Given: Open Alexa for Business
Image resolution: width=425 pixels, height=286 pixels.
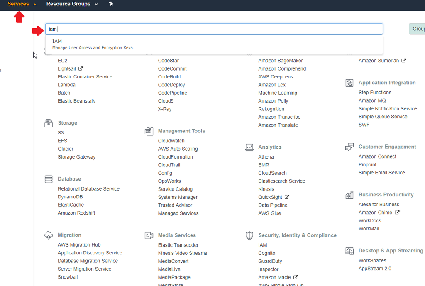Looking at the screenshot, I should [x=379, y=205].
